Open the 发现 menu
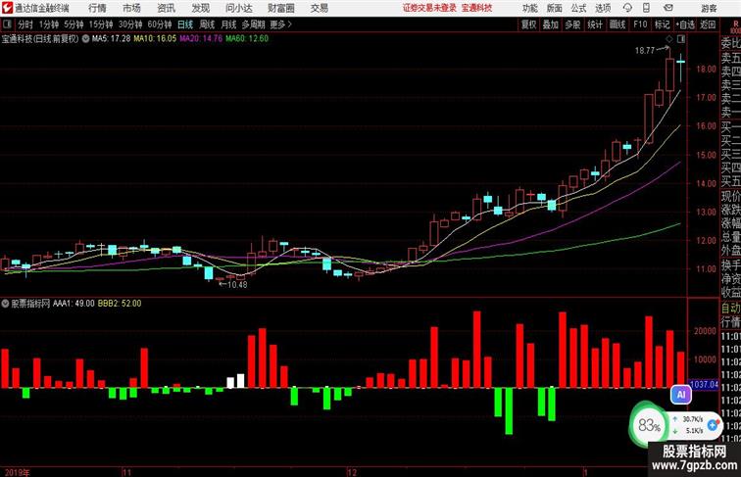Viewport: 741px width, 477px height. click(200, 8)
